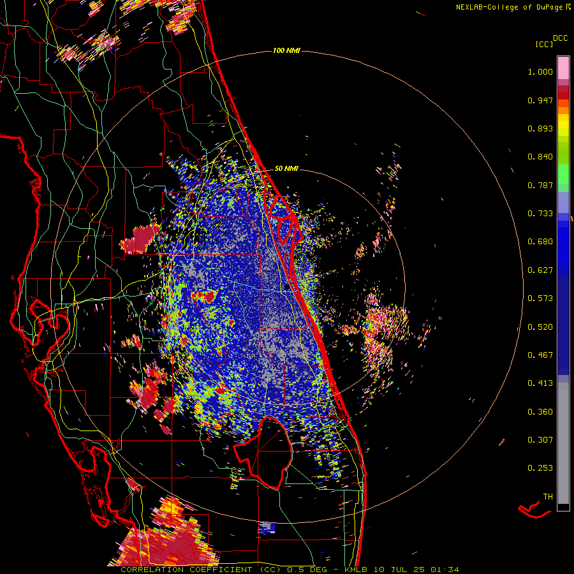
Task: Select the 0.893 value on the scale
Action: pos(540,128)
